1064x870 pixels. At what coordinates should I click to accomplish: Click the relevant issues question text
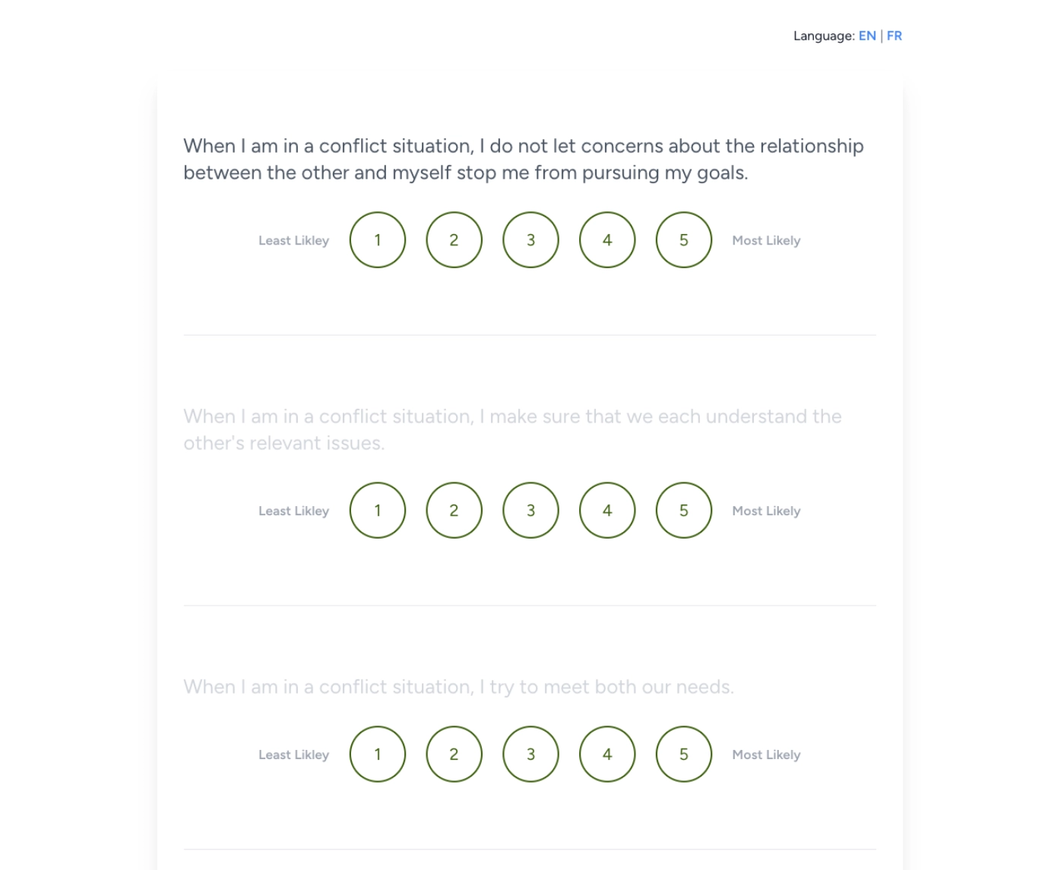[x=511, y=429]
